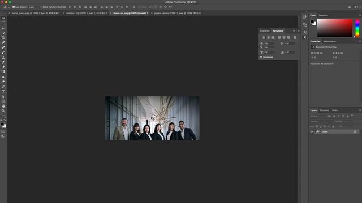The width and height of the screenshot is (362, 203).
Task: Select the Clone Stamp tool
Action: click(x=3, y=57)
